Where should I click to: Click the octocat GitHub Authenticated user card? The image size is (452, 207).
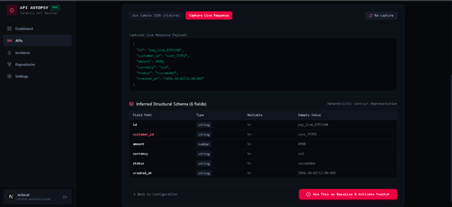click(x=38, y=197)
